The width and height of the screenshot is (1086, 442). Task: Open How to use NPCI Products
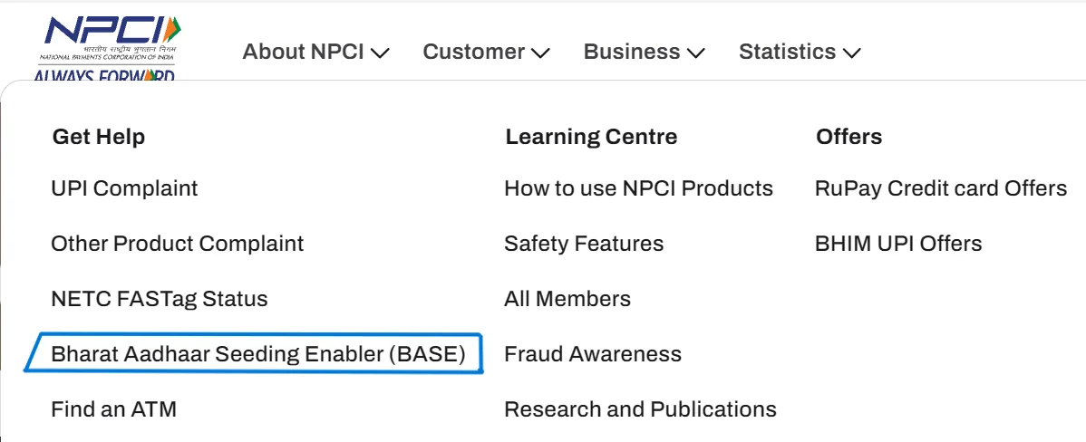(x=638, y=188)
